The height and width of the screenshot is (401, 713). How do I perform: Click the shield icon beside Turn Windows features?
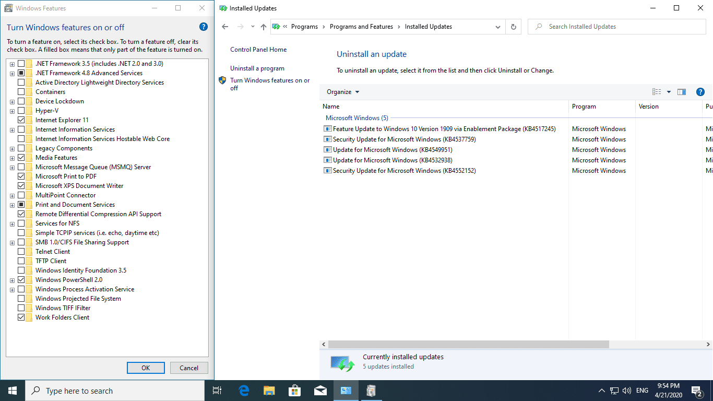[x=222, y=80]
